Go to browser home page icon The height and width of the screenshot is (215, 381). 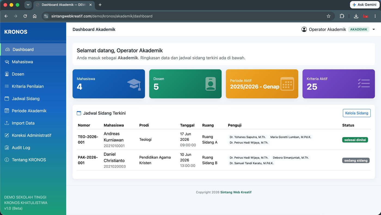coord(35,16)
